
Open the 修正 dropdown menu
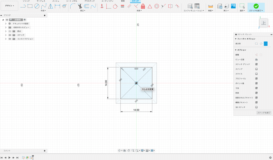pos(83,11)
